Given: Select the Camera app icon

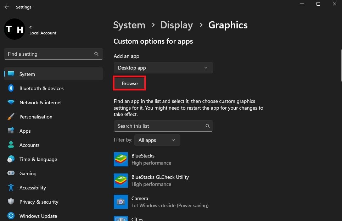Looking at the screenshot, I should 121,202.
